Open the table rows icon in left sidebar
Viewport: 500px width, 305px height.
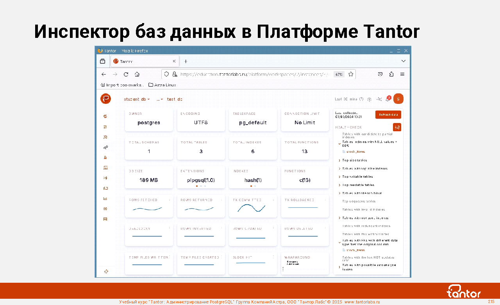click(x=105, y=219)
